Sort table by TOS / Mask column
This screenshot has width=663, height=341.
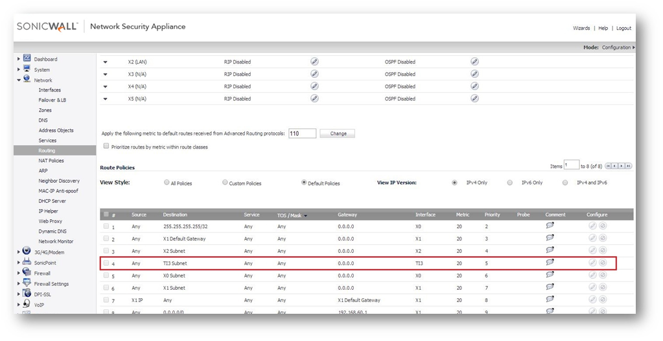pyautogui.click(x=292, y=215)
